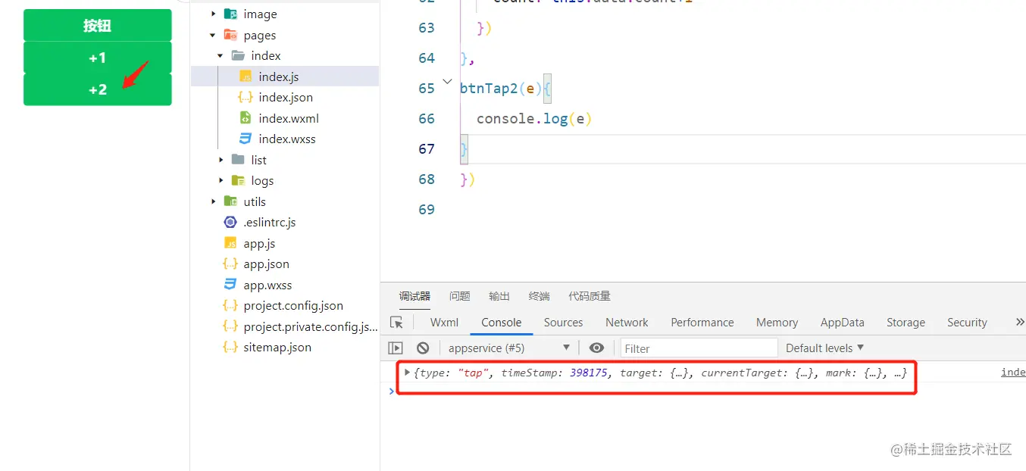Viewport: 1026px width, 471px height.
Task: Expand the utils folder arrow
Action: (213, 201)
